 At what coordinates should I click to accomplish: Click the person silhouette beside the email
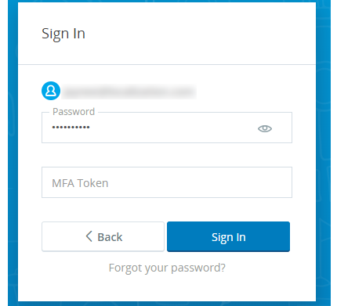point(51,91)
